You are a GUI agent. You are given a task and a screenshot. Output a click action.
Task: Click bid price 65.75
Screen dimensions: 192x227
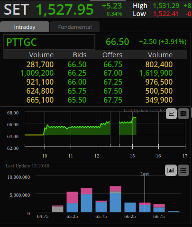pos(77,91)
